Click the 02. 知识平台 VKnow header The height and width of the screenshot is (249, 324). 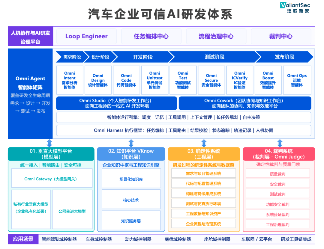pyautogui.click(x=131, y=154)
